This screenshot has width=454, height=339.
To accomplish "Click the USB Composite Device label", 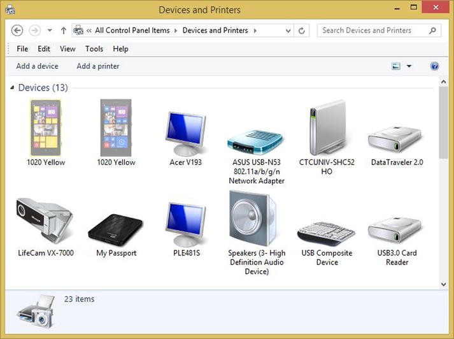I will (x=327, y=257).
